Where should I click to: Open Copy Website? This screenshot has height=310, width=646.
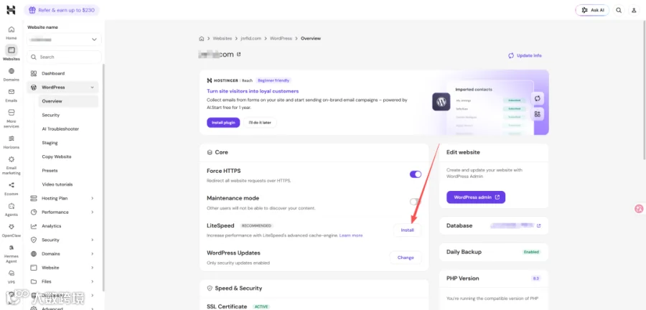click(68, 156)
